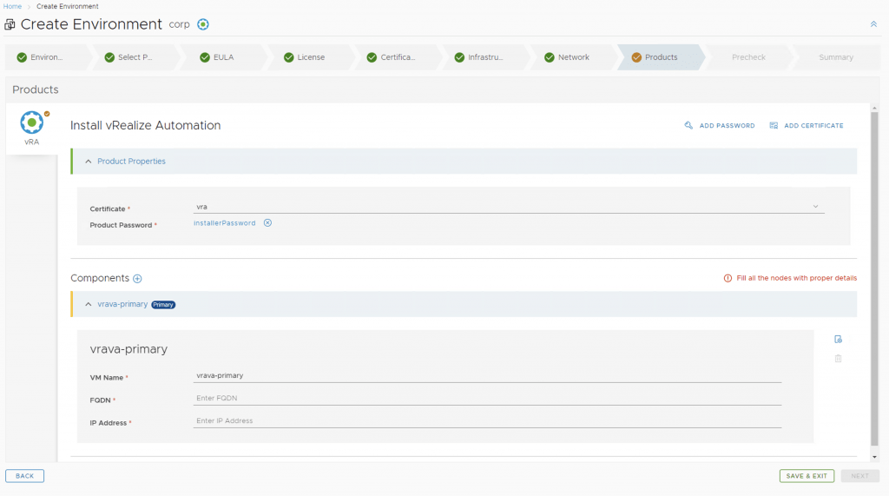Click the FQDN input field
The height and width of the screenshot is (496, 889).
(486, 399)
